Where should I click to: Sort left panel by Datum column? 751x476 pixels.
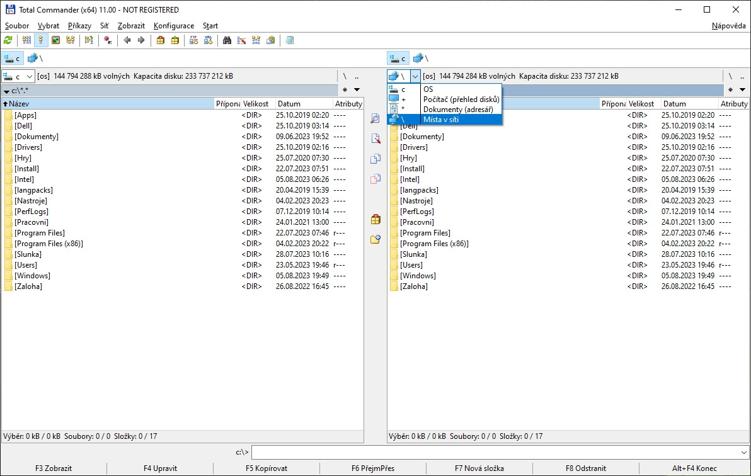(304, 103)
